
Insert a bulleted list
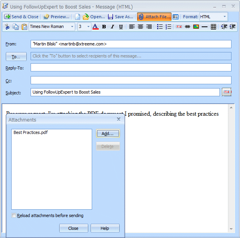(160, 27)
